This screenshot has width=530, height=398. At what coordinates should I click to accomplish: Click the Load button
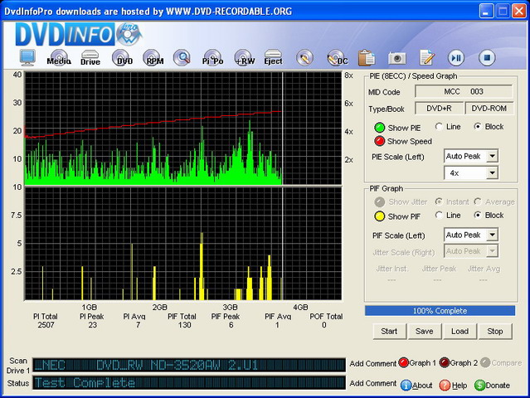(459, 332)
